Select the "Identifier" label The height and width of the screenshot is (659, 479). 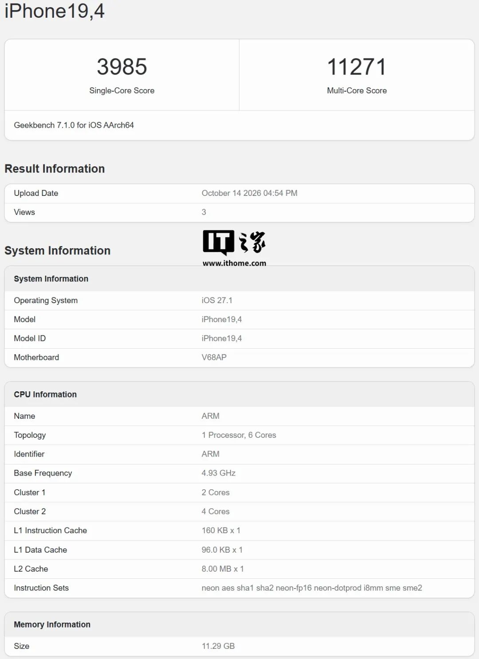29,454
